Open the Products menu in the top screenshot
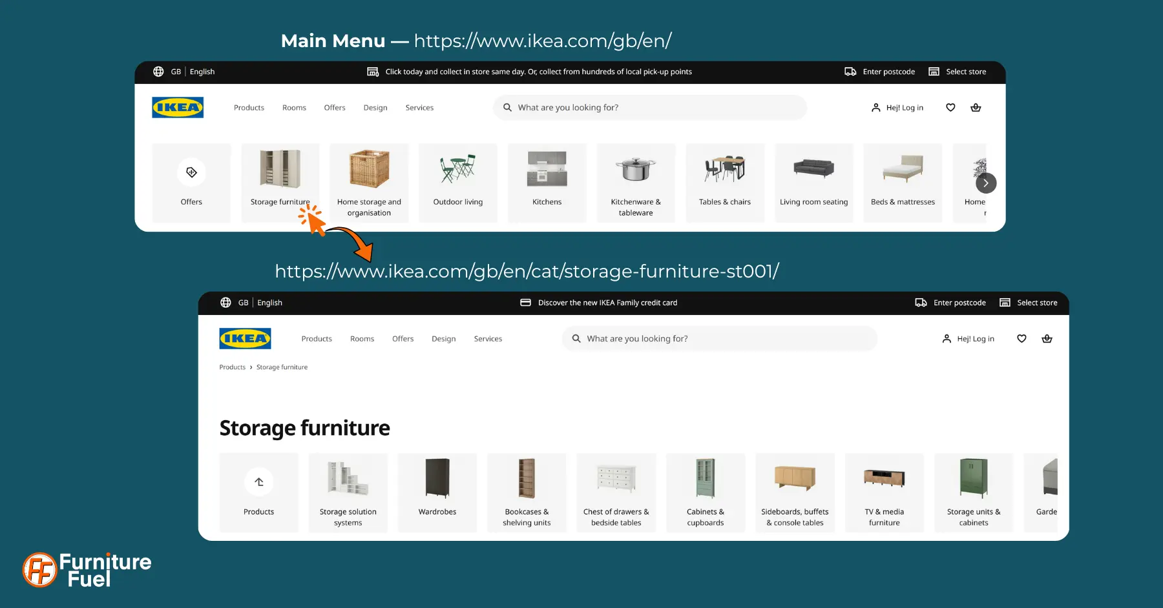The width and height of the screenshot is (1163, 608). [249, 108]
